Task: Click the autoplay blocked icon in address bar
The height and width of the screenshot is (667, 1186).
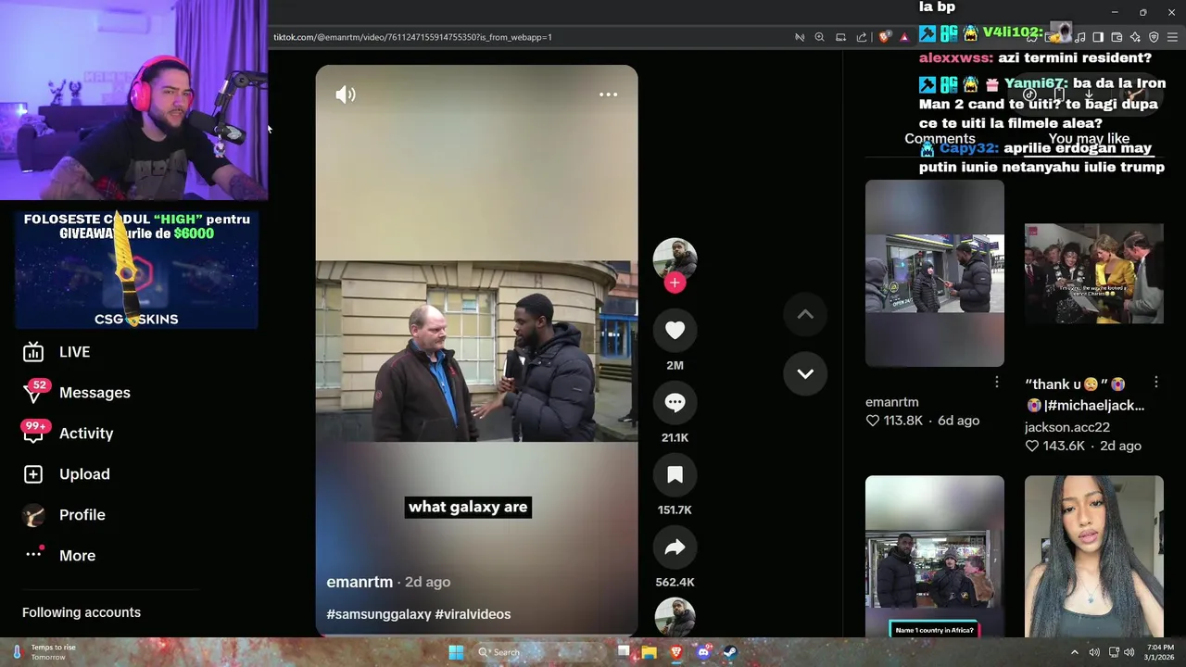Action: [800, 37]
